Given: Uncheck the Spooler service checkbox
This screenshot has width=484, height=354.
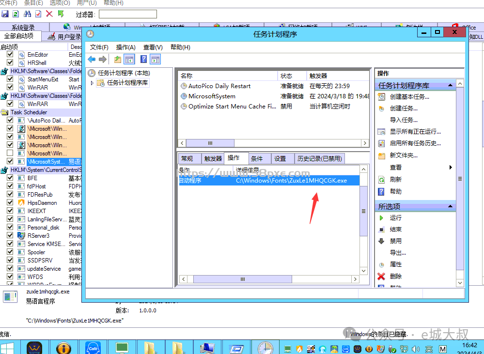Looking at the screenshot, I should pyautogui.click(x=10, y=251).
